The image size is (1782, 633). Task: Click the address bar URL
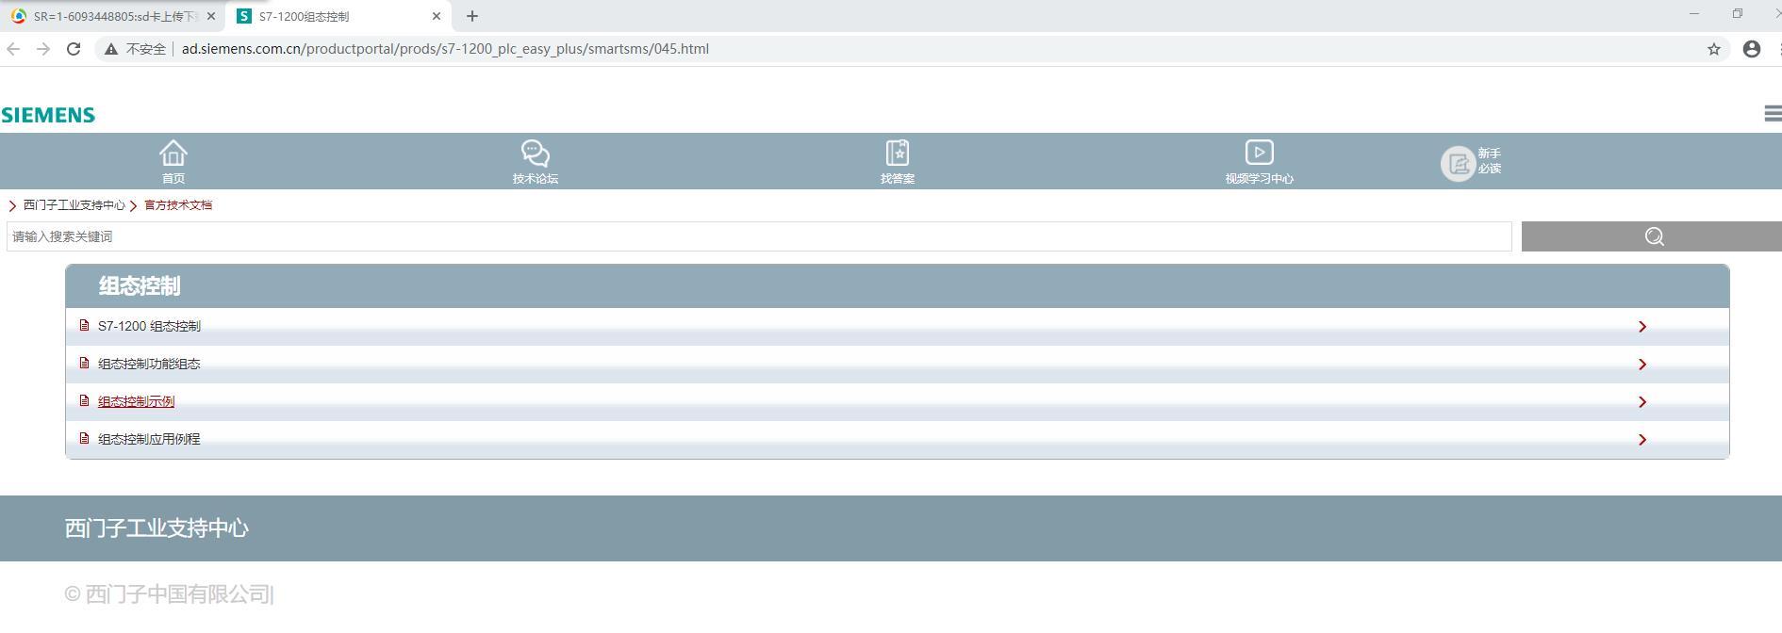[x=445, y=49]
